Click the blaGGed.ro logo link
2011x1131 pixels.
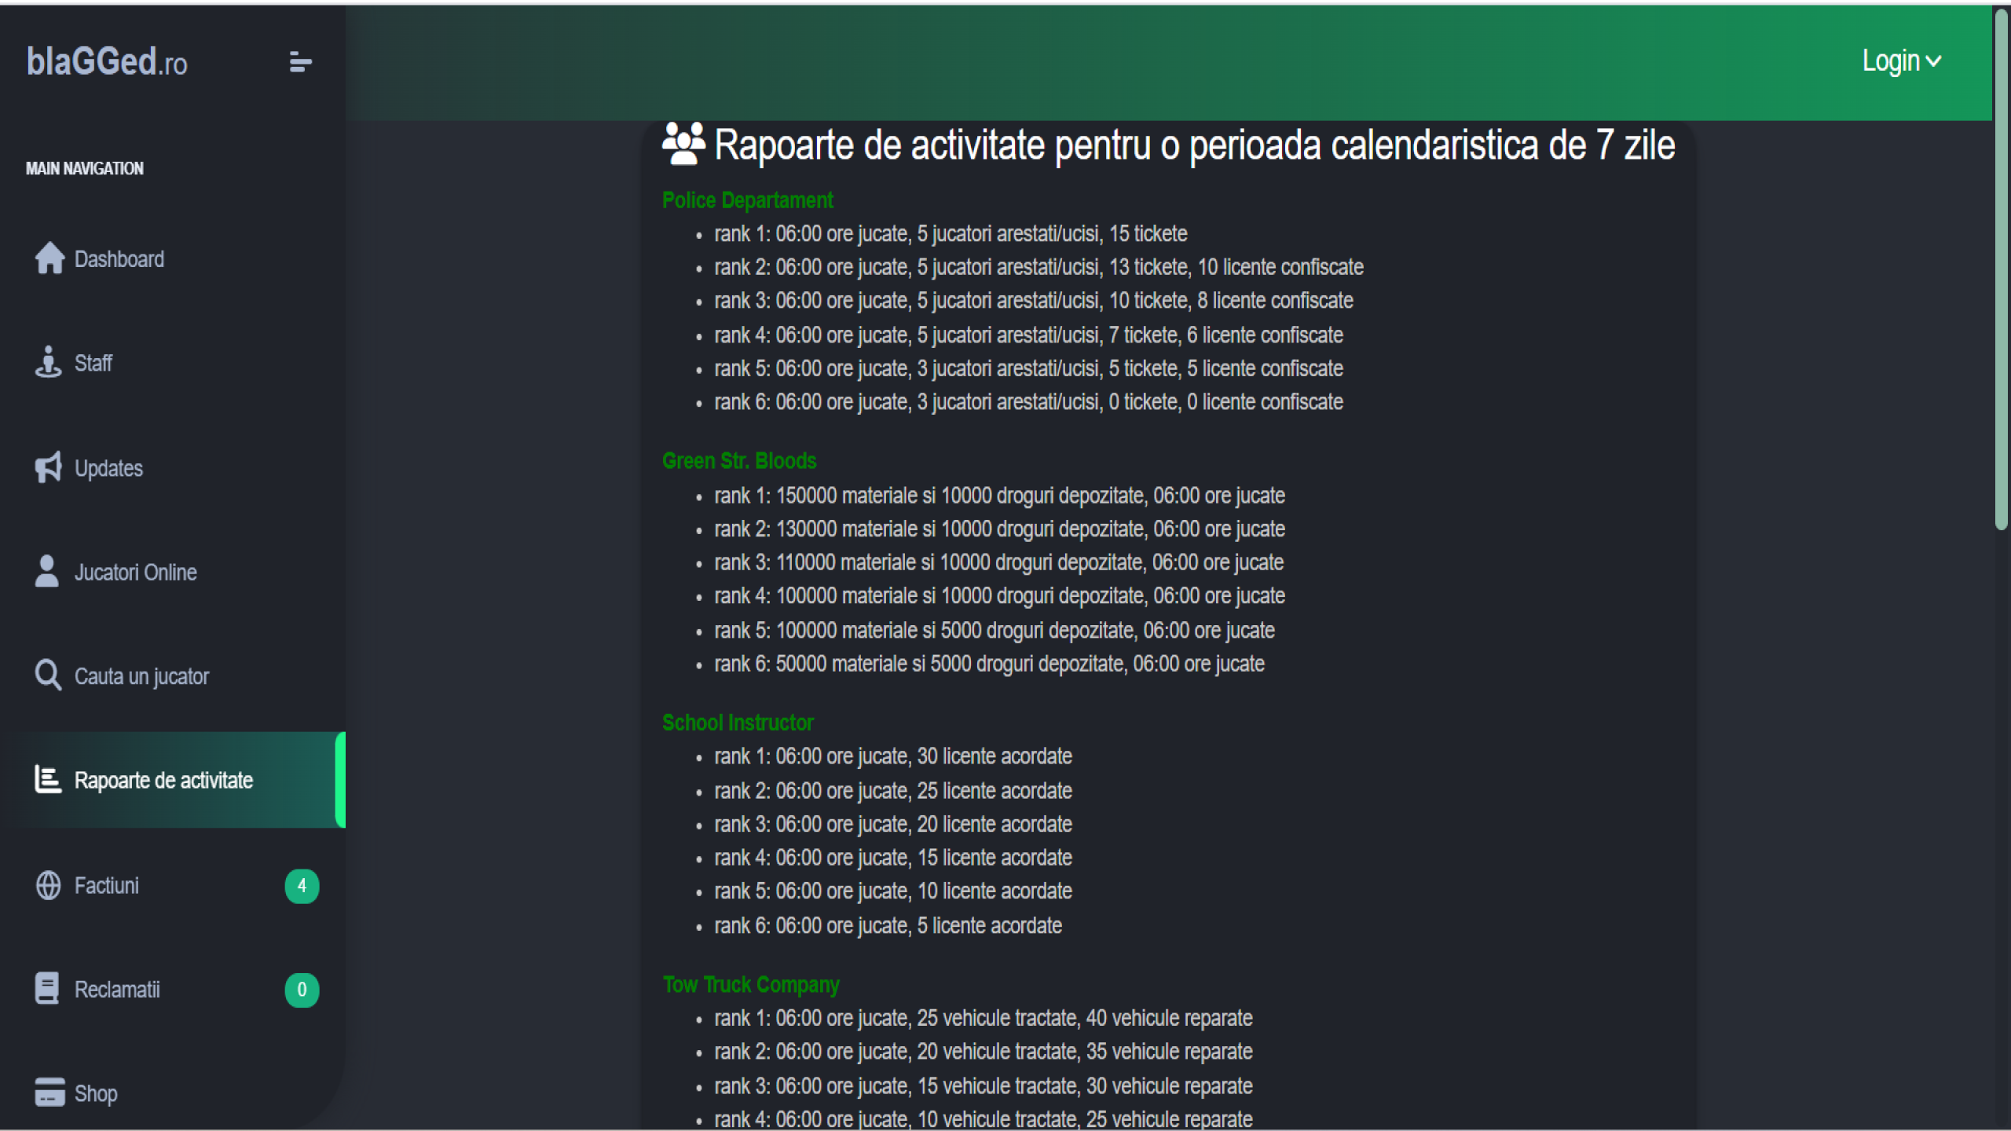click(x=107, y=62)
